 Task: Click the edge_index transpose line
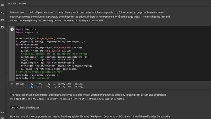pyautogui.click(x=37, y=75)
